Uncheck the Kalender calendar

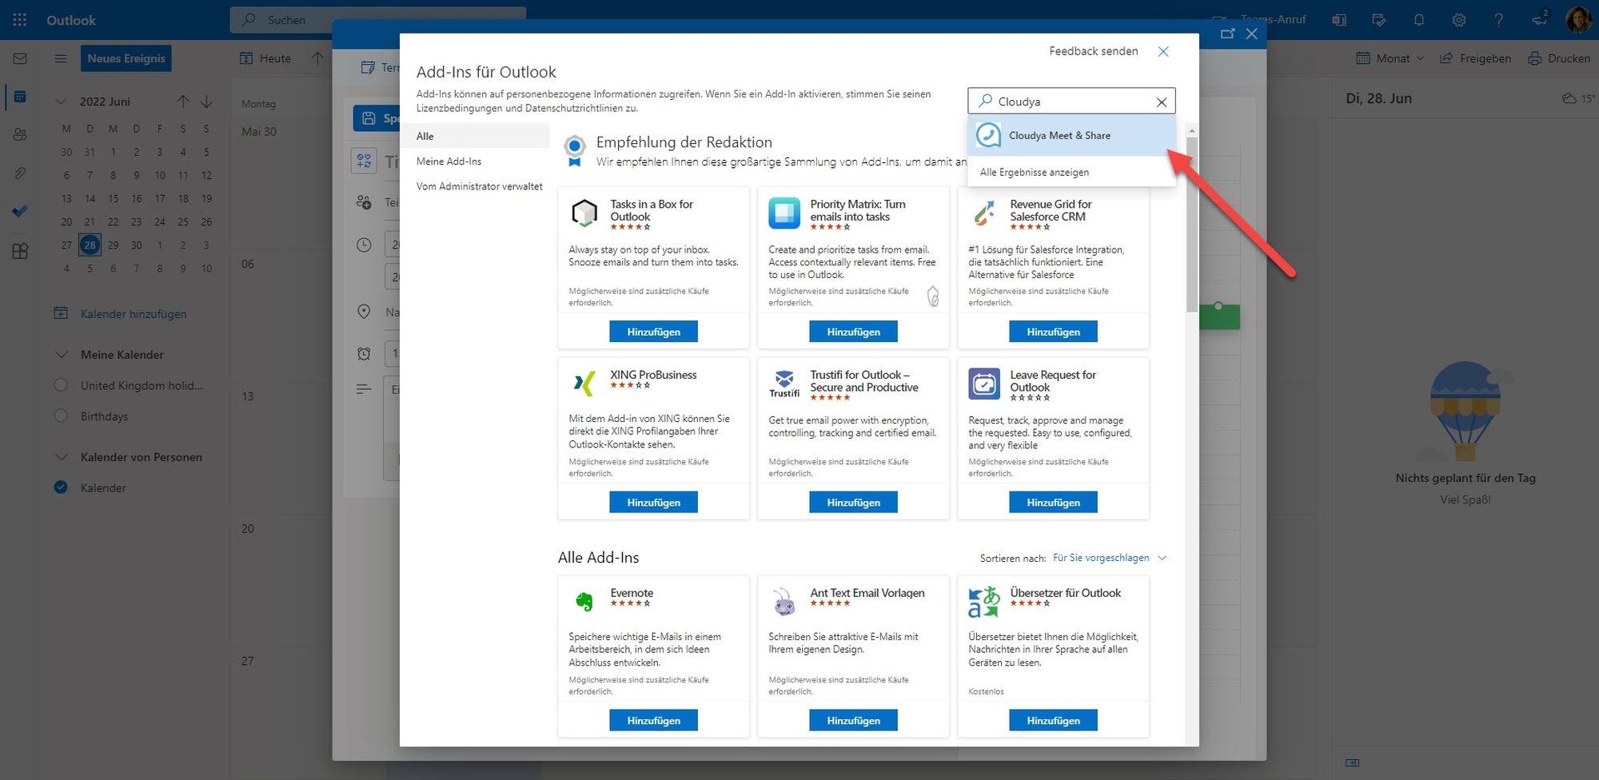pyautogui.click(x=61, y=488)
